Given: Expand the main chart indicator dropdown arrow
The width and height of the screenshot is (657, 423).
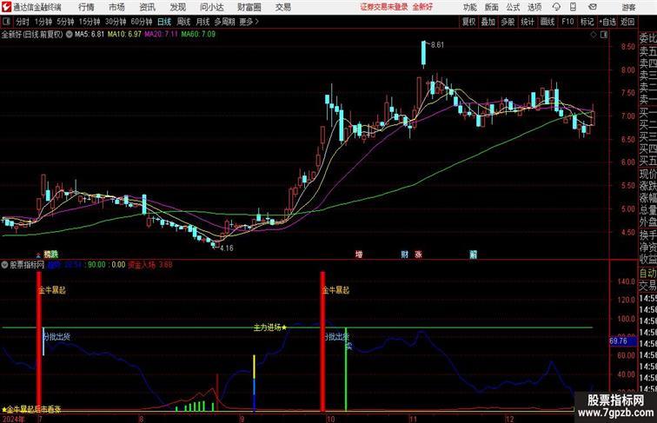Looking at the screenshot, I should pos(69,35).
